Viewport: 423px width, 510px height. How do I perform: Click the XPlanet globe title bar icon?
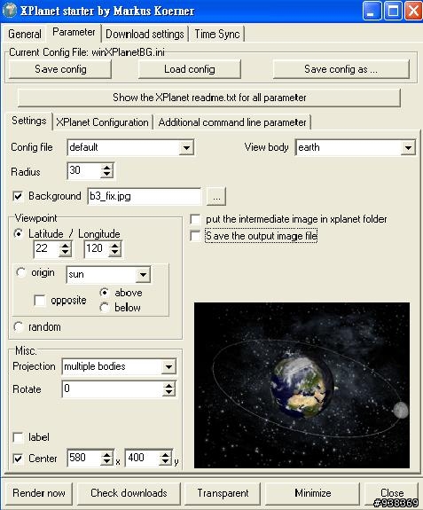[9, 11]
